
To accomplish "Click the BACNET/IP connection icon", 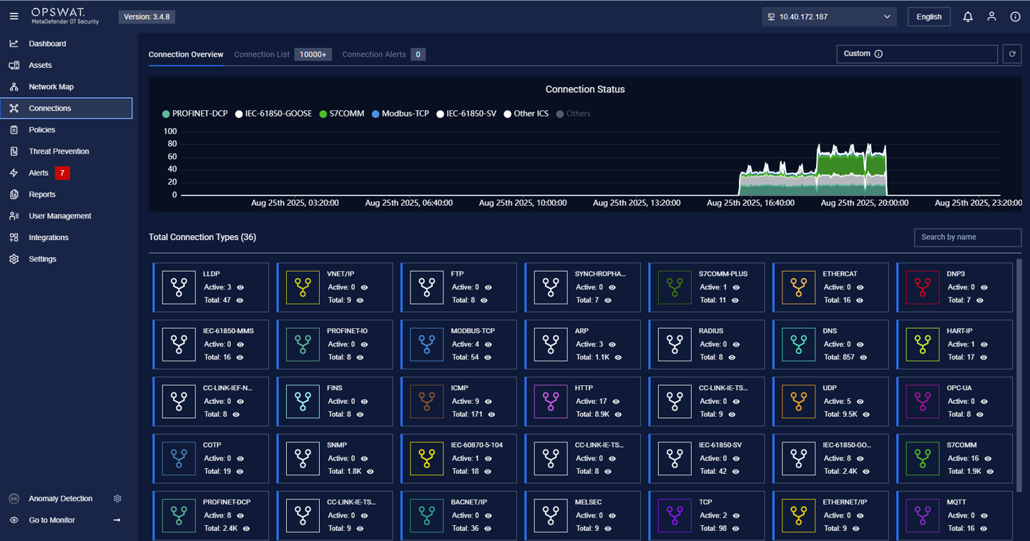I will pos(427,516).
